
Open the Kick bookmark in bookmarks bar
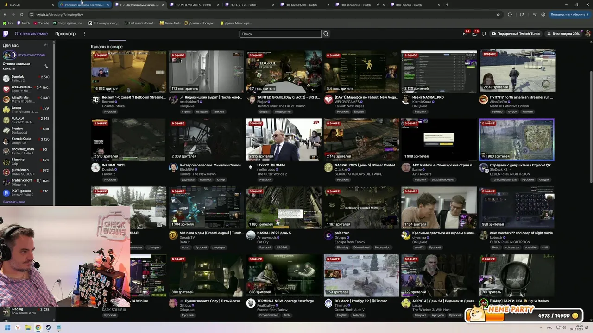tap(8, 23)
